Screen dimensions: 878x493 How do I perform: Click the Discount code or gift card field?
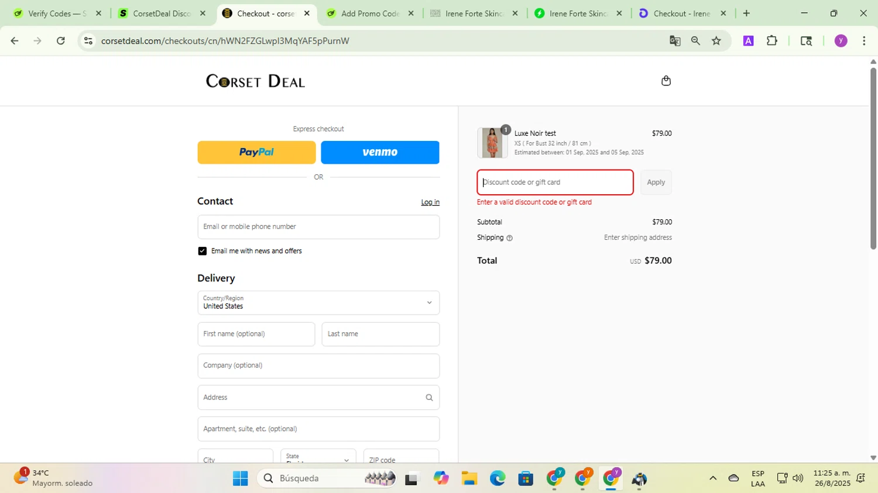(x=555, y=182)
